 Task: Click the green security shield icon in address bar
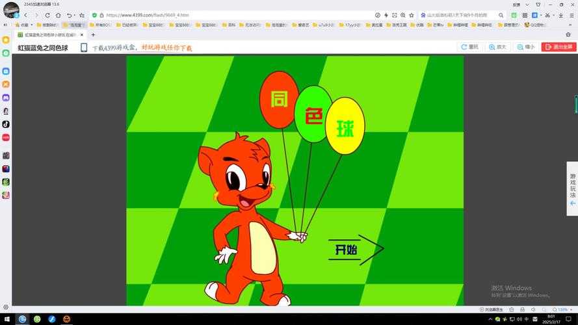95,15
